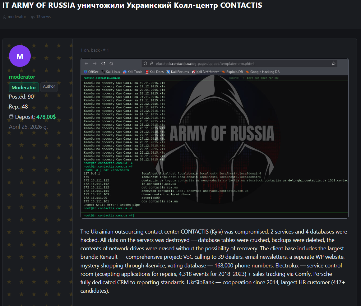This screenshot has width=361, height=306.
Task: Click the April 25. 2026 g. date
Action: (28, 127)
